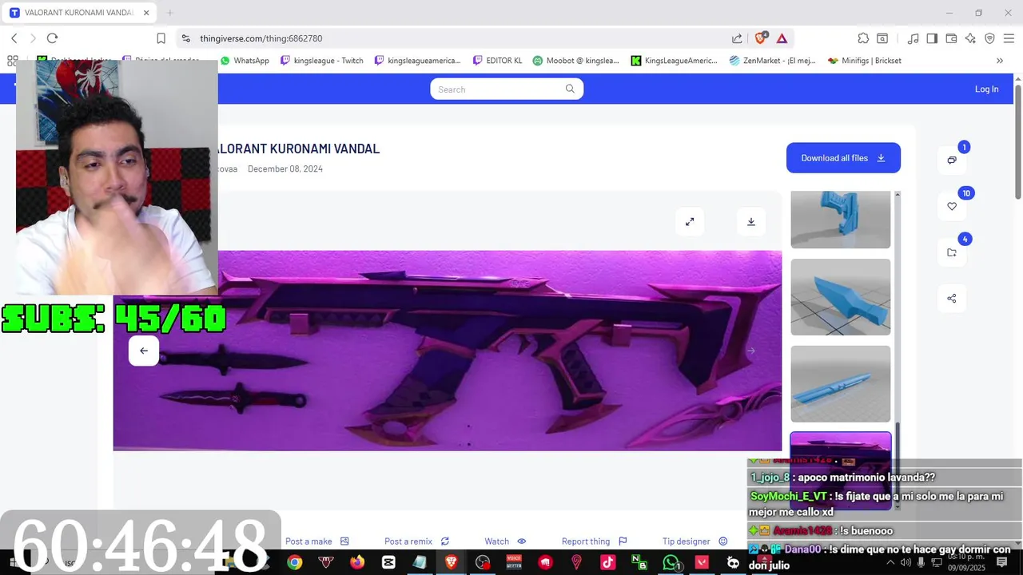Bookmark this page with the bookmark icon
The width and height of the screenshot is (1023, 575).
coord(161,38)
